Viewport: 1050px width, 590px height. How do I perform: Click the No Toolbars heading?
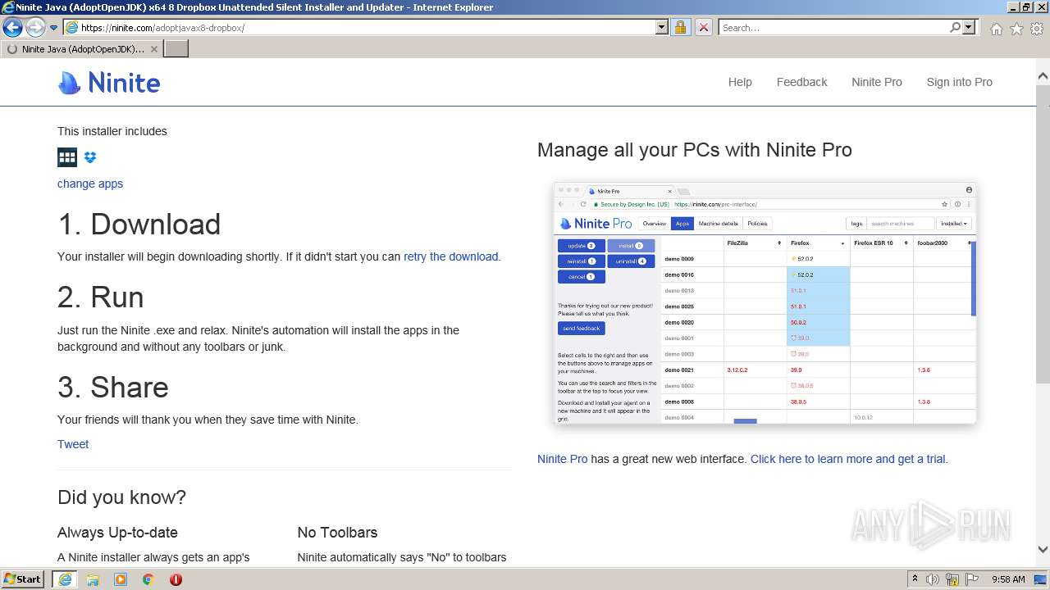(x=337, y=533)
